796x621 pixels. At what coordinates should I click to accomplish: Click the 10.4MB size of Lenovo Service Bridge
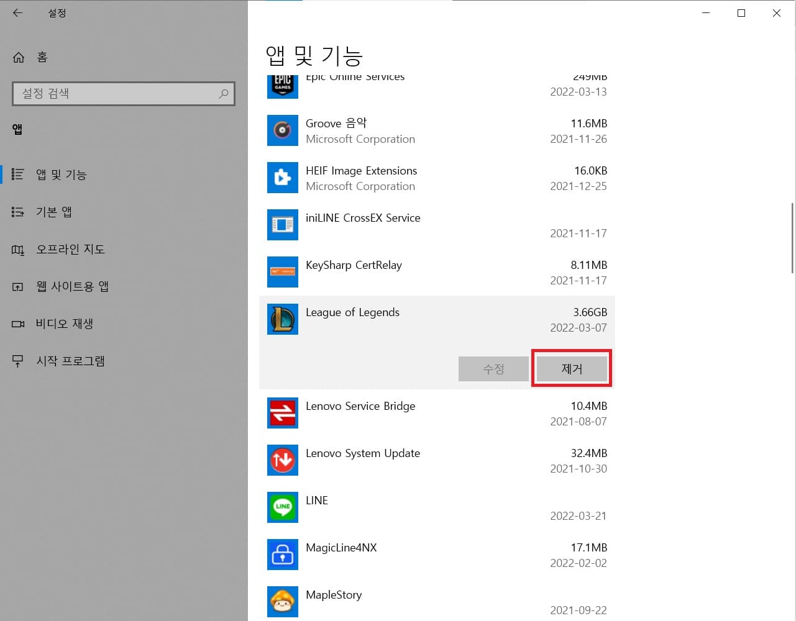588,406
